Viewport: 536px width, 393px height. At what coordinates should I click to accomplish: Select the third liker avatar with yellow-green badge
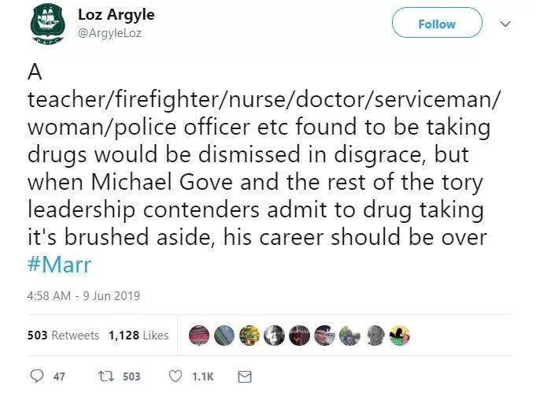tap(250, 335)
